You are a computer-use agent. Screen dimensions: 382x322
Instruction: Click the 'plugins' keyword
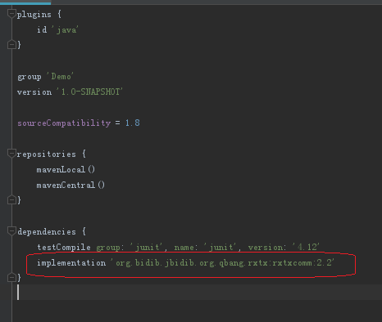click(x=34, y=14)
